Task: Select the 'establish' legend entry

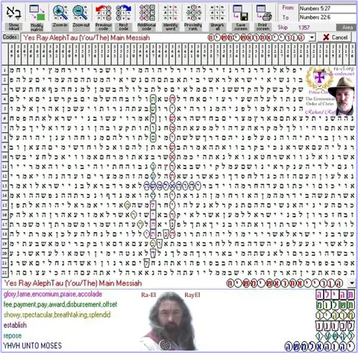Action: coord(15,325)
